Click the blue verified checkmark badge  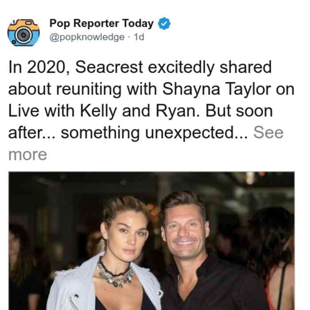point(164,23)
